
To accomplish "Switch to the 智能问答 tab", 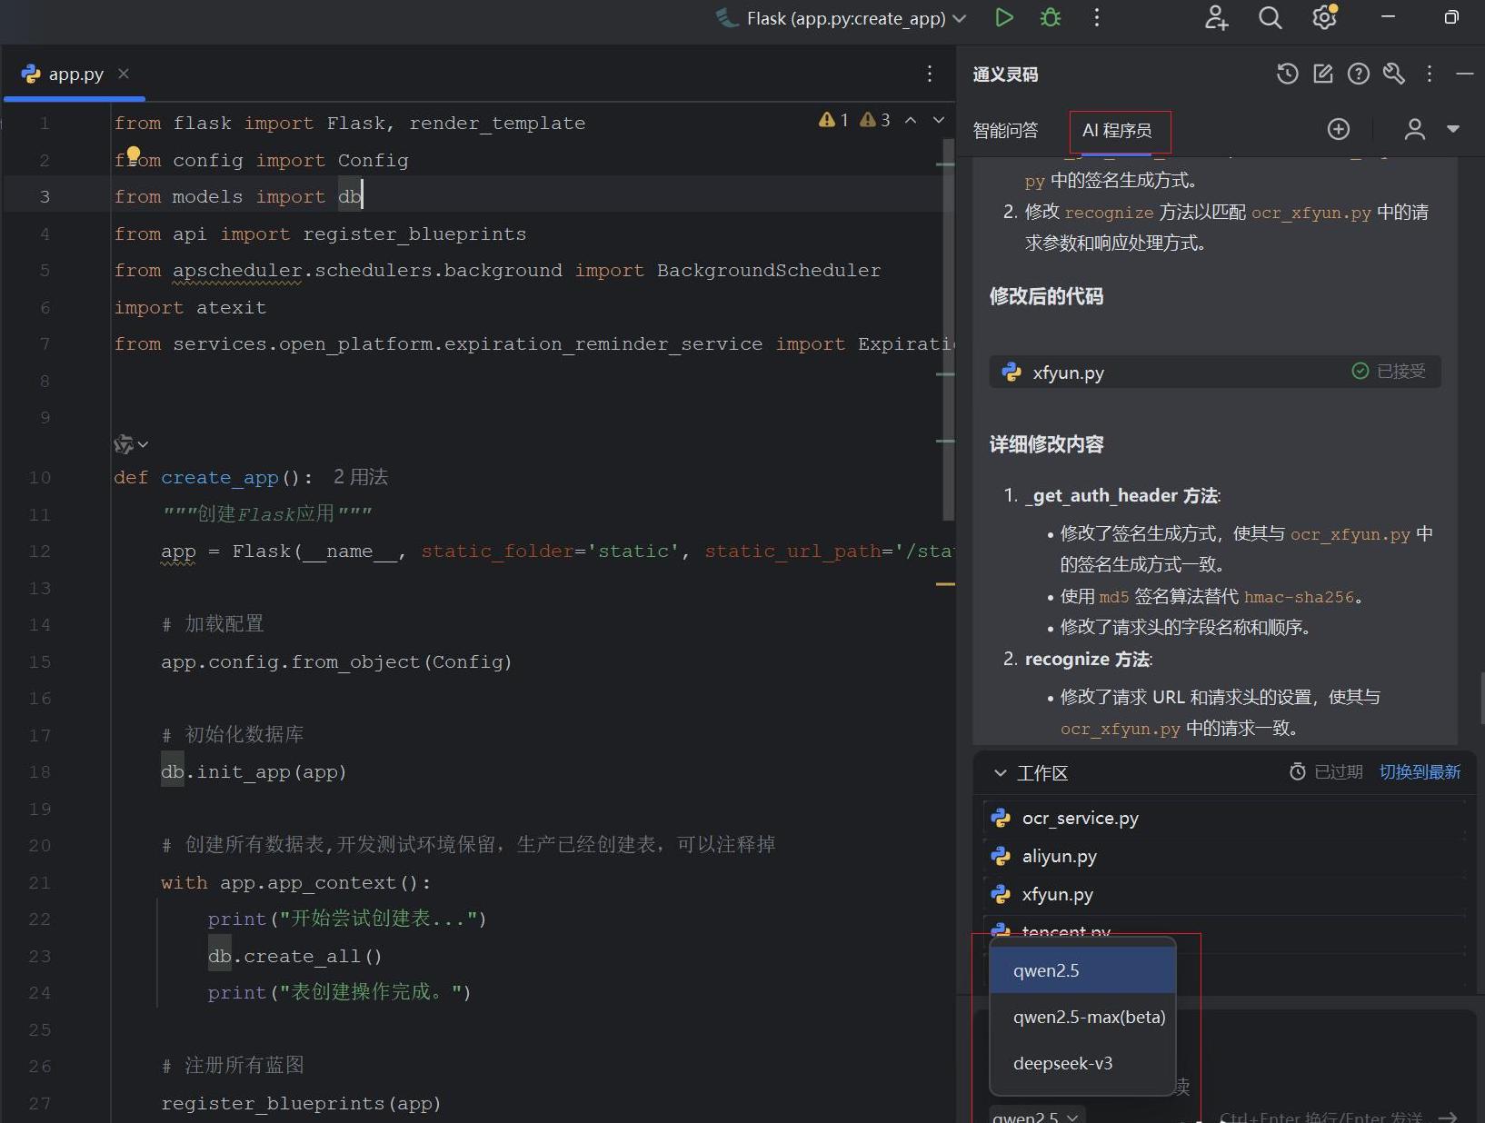I will coord(1005,131).
